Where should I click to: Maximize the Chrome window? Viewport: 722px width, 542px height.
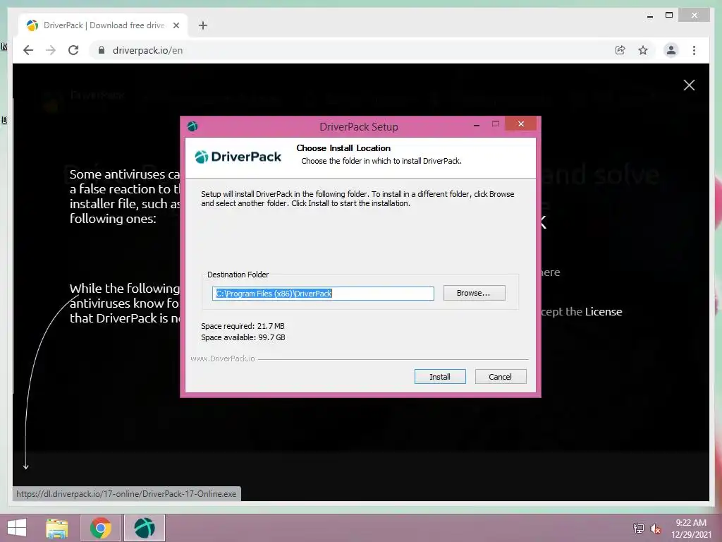point(669,16)
